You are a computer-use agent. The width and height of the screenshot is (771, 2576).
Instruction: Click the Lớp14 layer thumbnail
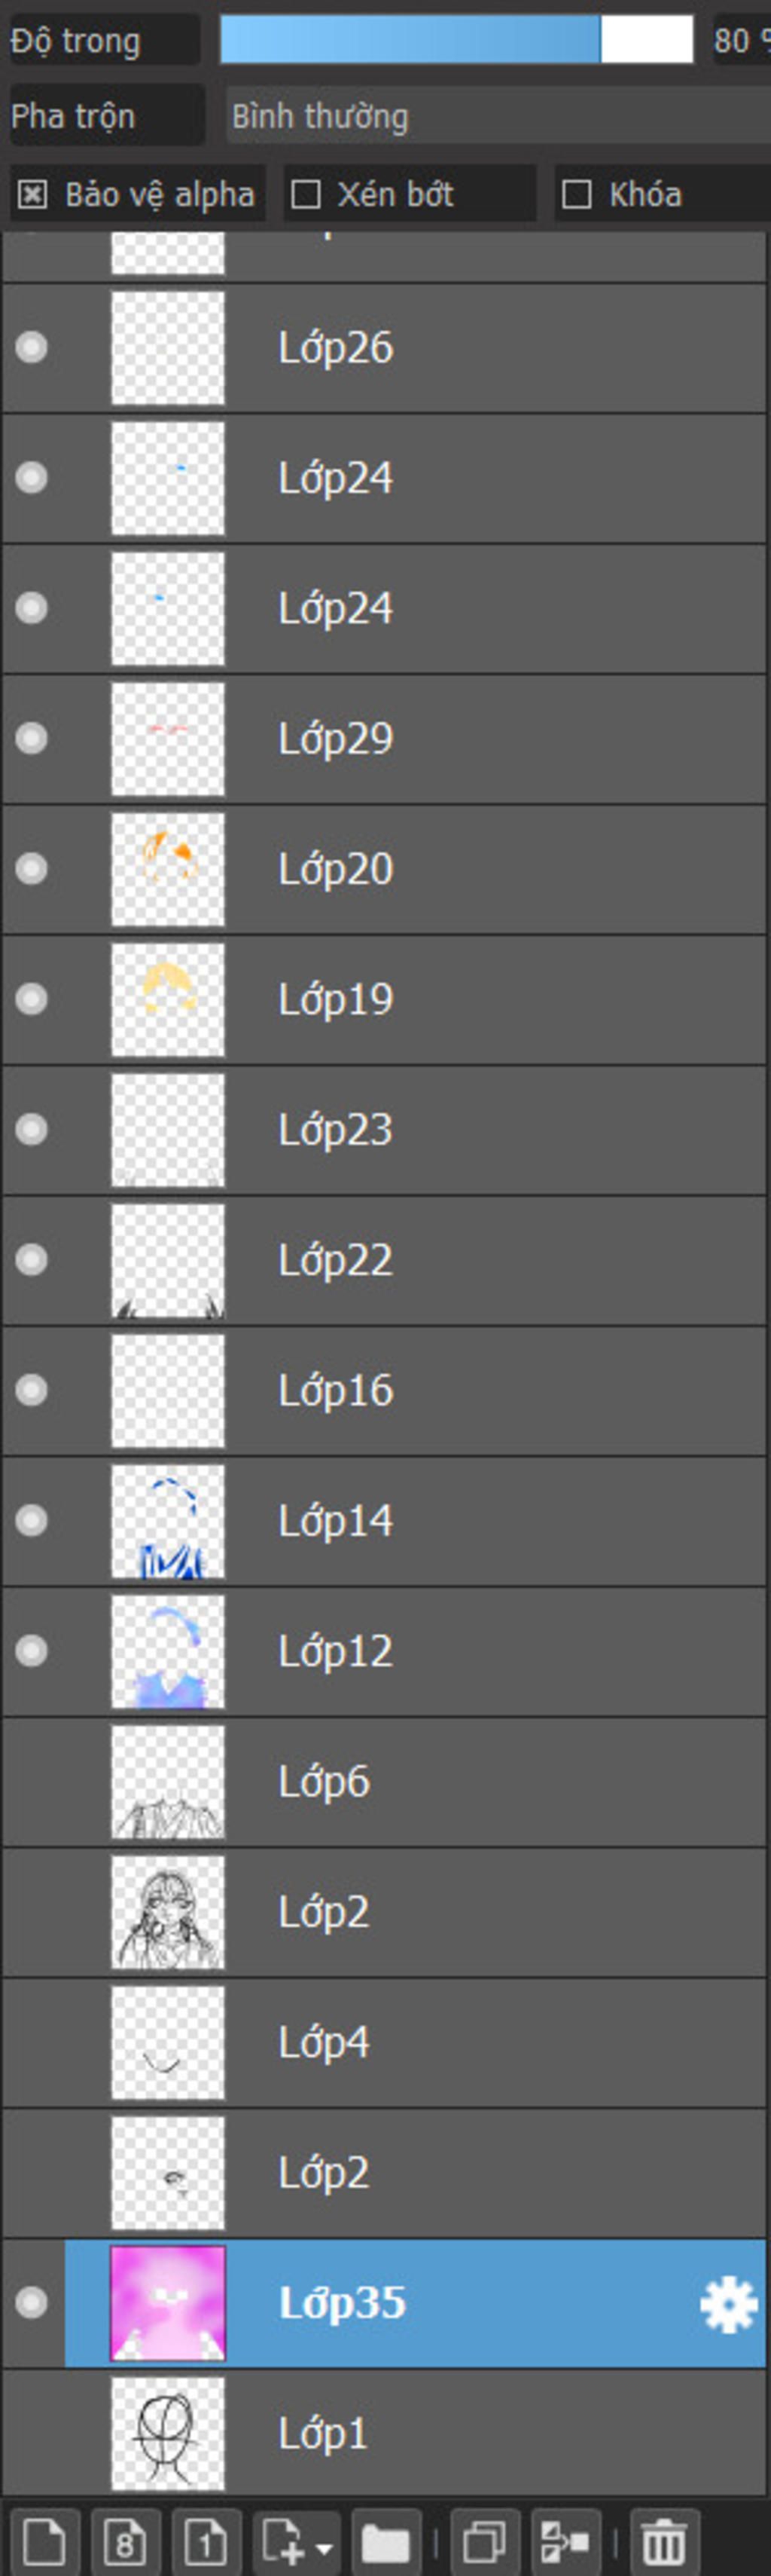point(168,1520)
